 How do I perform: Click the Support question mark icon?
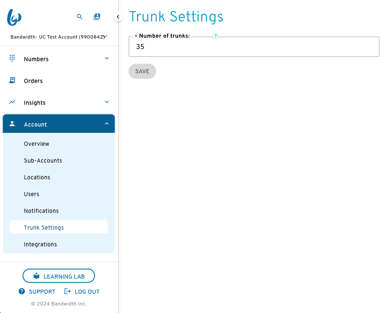coord(22,291)
